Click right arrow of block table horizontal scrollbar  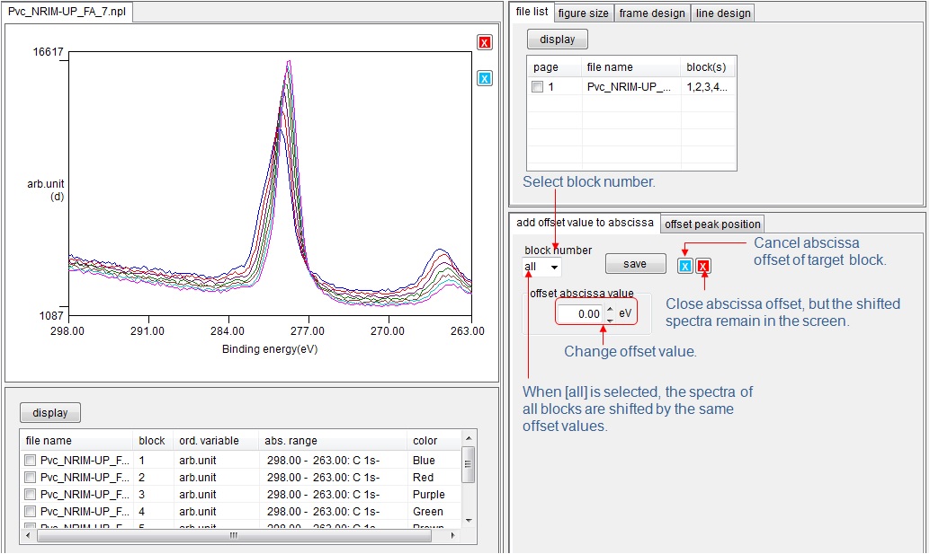coord(453,536)
